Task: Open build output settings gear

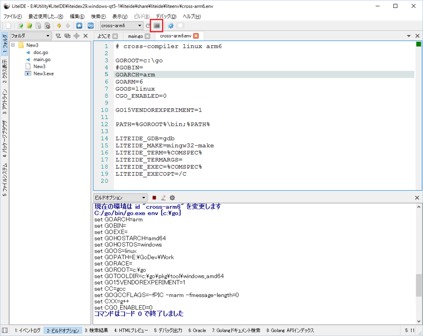Action: [x=172, y=198]
